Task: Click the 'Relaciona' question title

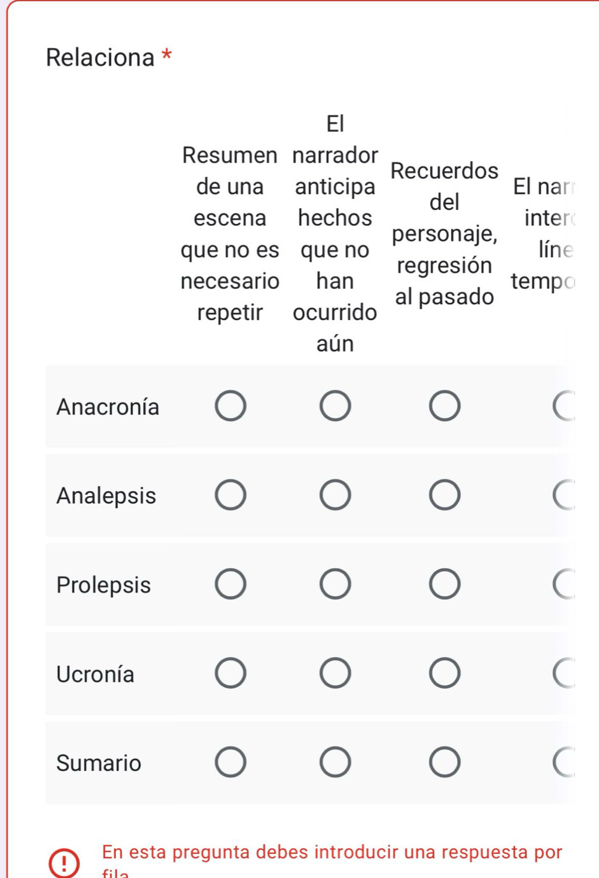Action: click(101, 57)
